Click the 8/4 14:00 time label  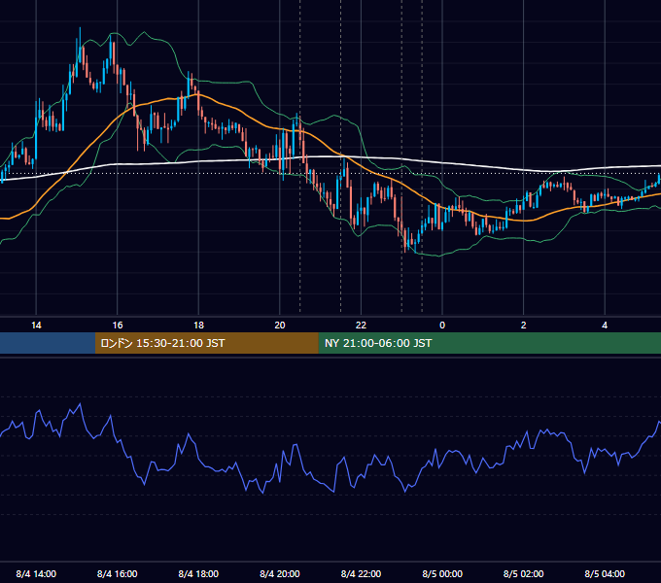(x=36, y=573)
